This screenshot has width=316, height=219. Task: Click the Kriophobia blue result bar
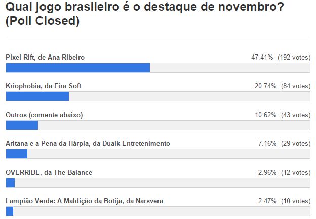(x=37, y=96)
